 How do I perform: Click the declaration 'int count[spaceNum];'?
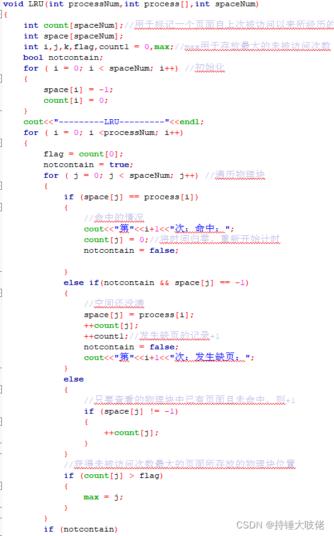click(74, 25)
